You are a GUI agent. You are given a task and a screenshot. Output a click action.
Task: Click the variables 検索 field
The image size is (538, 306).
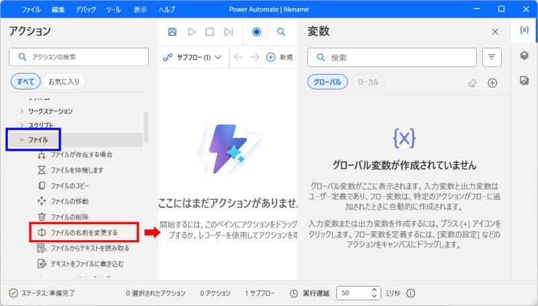[x=392, y=57]
